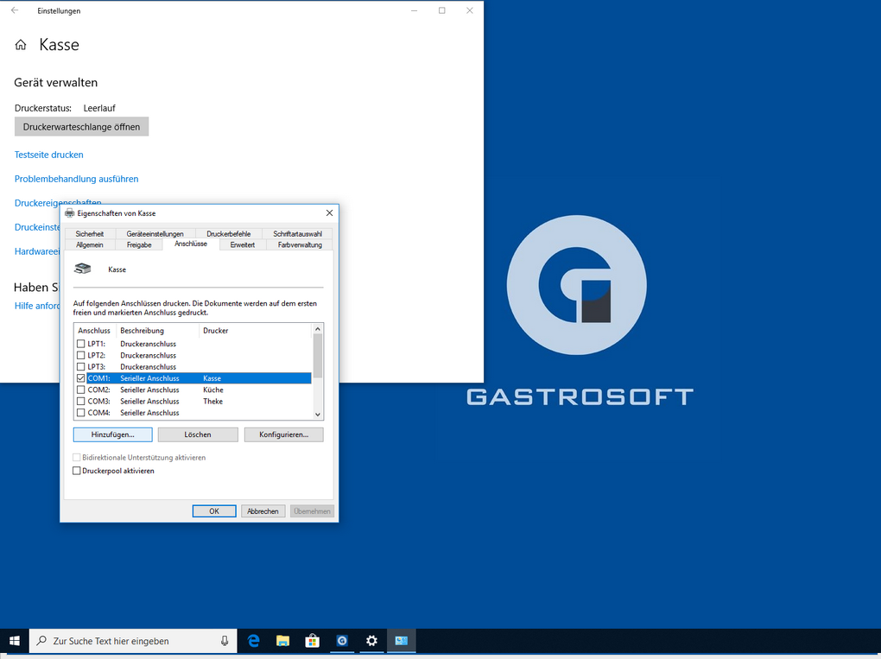Sort ports by Anschluss column header
881x659 pixels.
tap(94, 330)
